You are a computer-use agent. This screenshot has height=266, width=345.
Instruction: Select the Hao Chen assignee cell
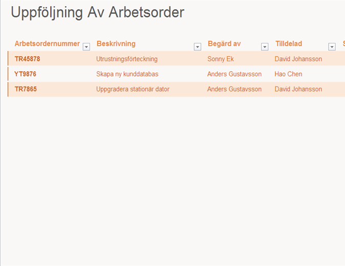point(288,74)
